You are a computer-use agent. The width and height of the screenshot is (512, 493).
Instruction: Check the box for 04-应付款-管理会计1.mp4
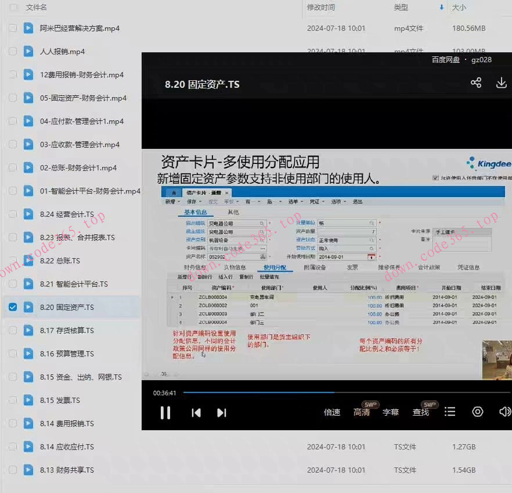click(13, 121)
